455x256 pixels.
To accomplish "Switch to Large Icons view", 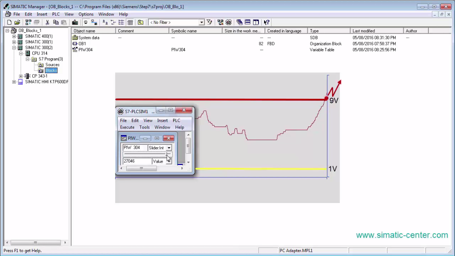I will 105,22.
